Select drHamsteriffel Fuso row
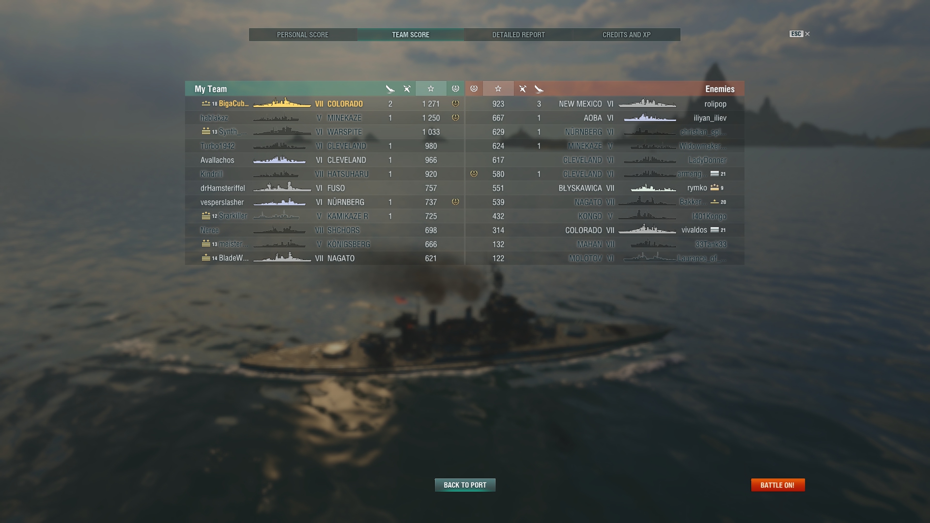Image resolution: width=930 pixels, height=523 pixels. [x=325, y=188]
